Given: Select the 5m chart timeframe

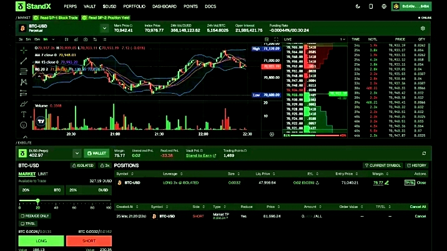Looking at the screenshot, I should 28,39.
